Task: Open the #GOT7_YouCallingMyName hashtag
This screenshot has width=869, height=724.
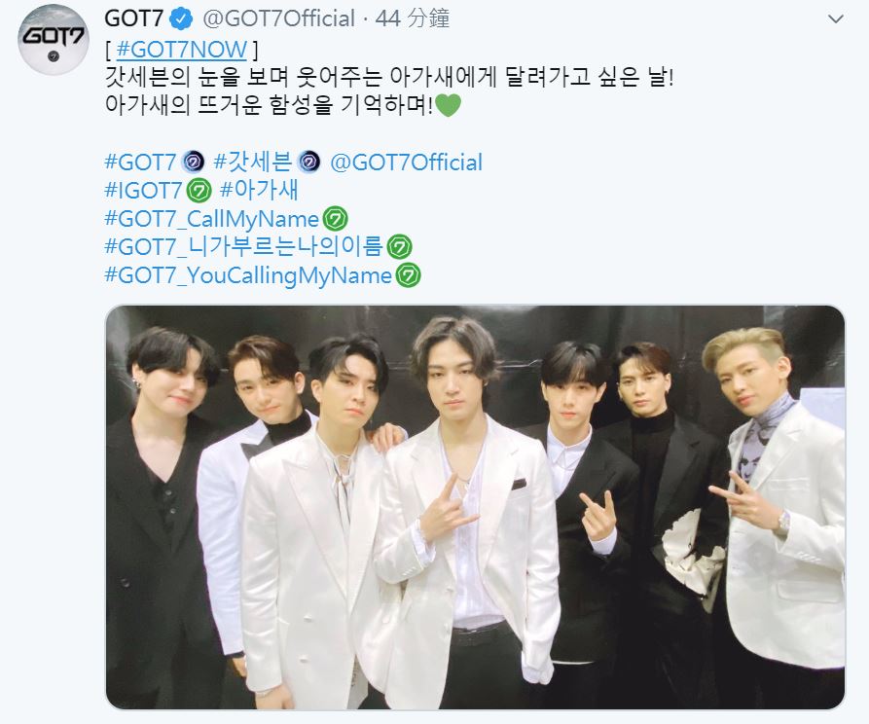Action: point(248,275)
